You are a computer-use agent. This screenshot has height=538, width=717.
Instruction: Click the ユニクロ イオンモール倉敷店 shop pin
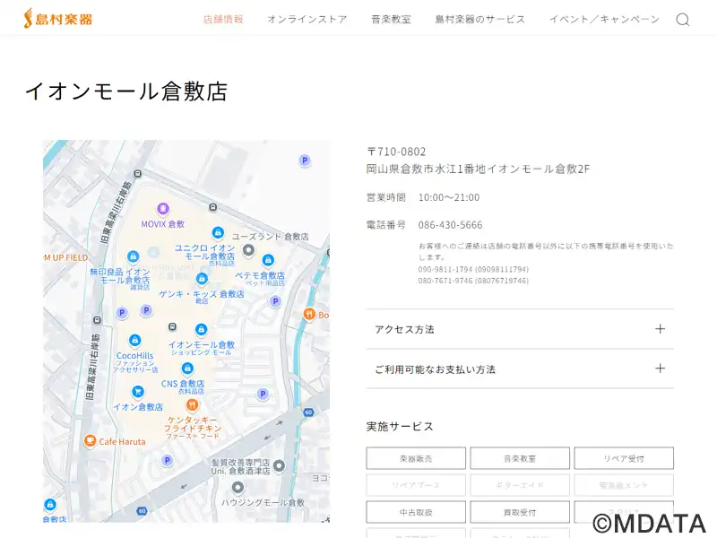tap(218, 233)
